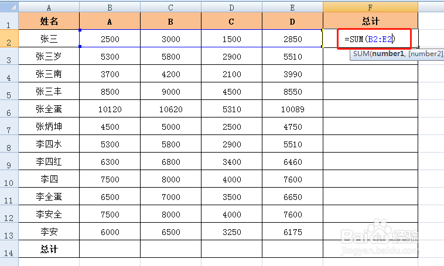This screenshot has width=444, height=266.
Task: Click the SUM function tooltip name
Action: 361,54
